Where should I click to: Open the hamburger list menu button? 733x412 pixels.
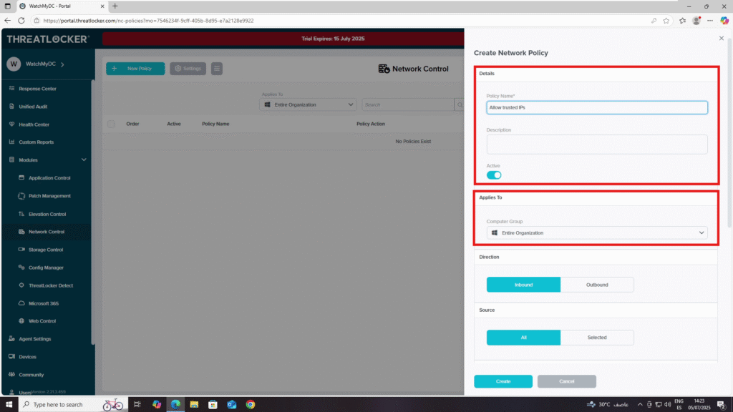pyautogui.click(x=216, y=68)
